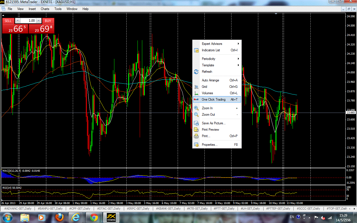Click the EN language indicator
This screenshot has width=357, height=223.
[x=292, y=217]
